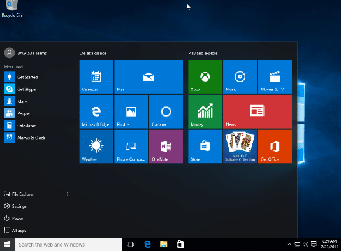Image resolution: width=341 pixels, height=251 pixels.
Task: Open the Money tile
Action: [x=205, y=111]
